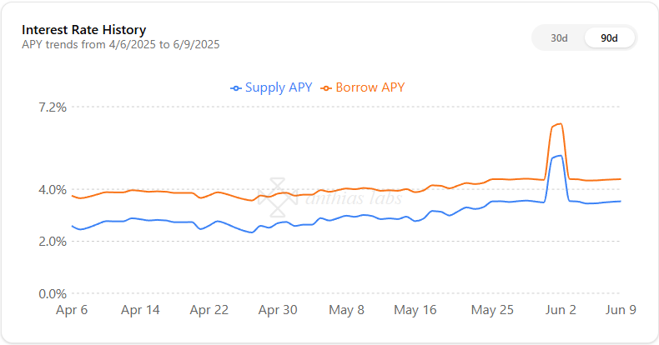The height and width of the screenshot is (345, 659).
Task: Select the May 16 x-axis label
Action: (x=415, y=310)
